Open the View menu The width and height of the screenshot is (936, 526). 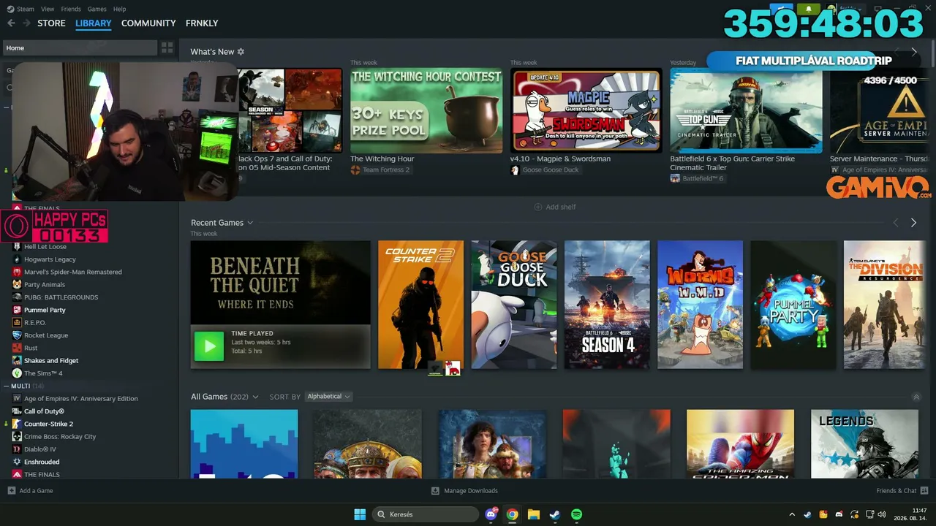(x=48, y=9)
